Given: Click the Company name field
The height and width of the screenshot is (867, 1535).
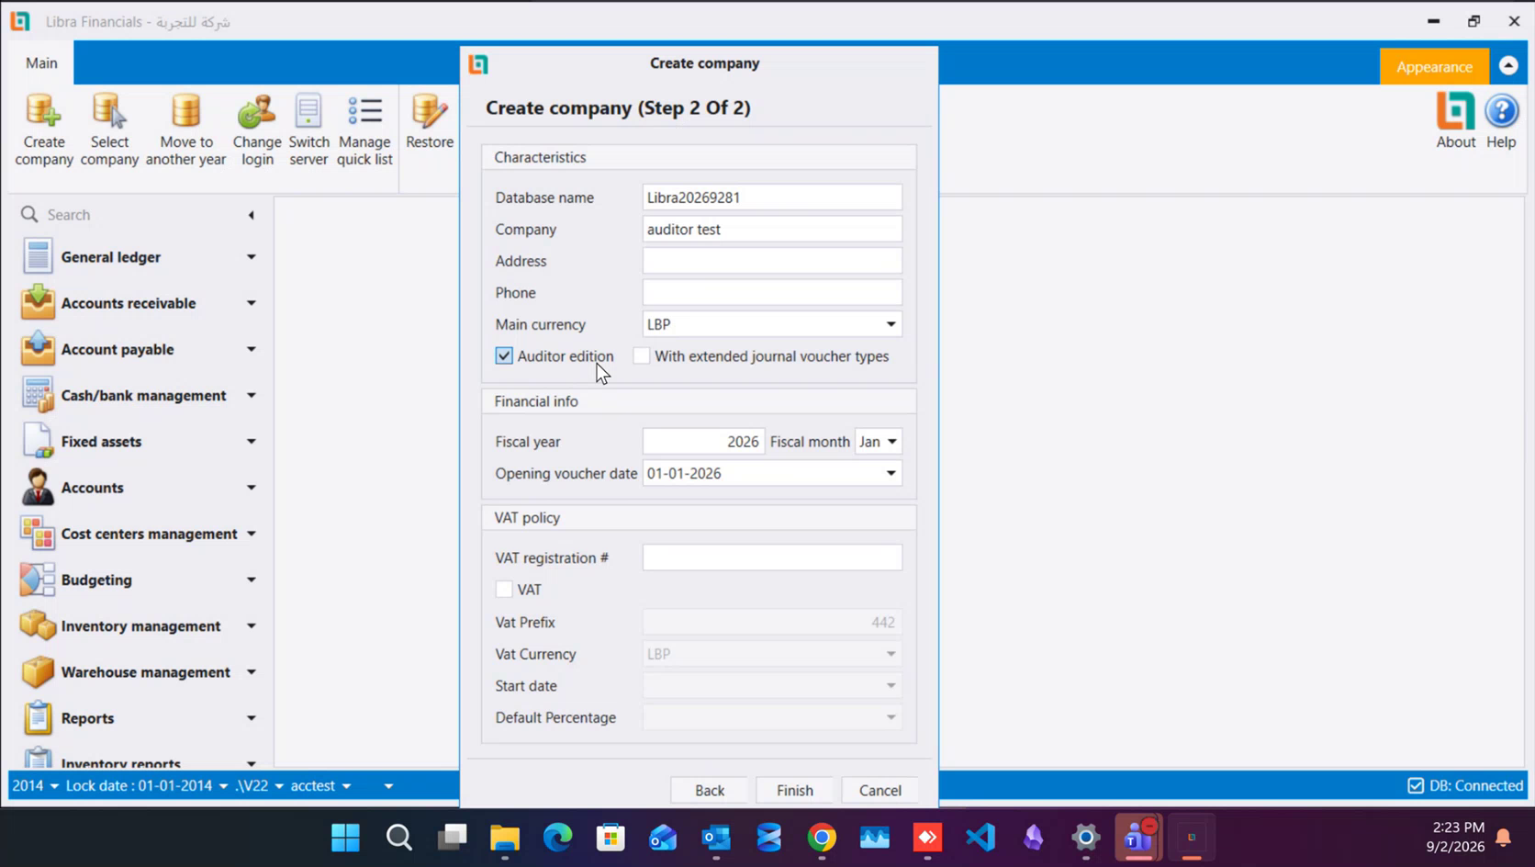Looking at the screenshot, I should pyautogui.click(x=772, y=229).
